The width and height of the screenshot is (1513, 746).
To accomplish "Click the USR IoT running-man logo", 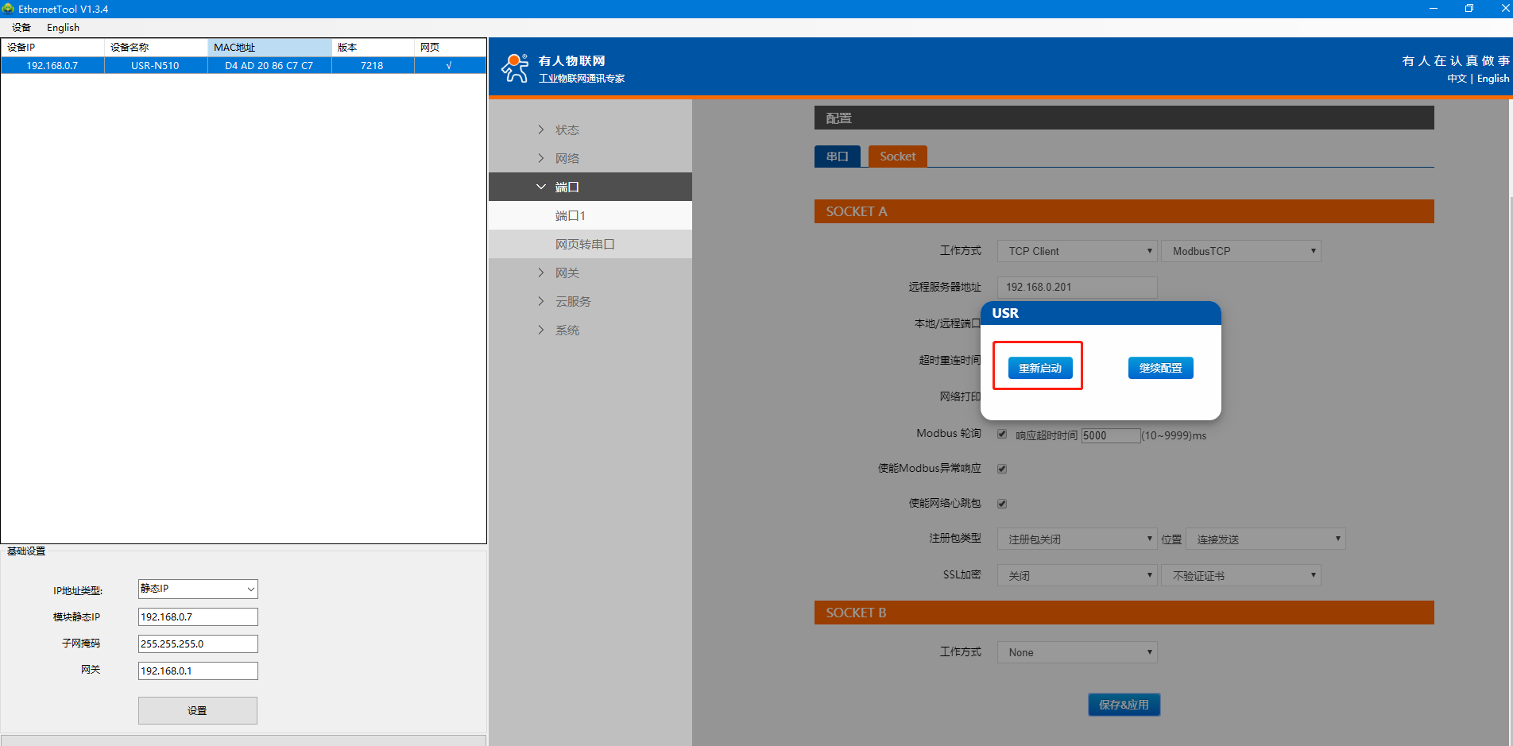I will [x=515, y=68].
